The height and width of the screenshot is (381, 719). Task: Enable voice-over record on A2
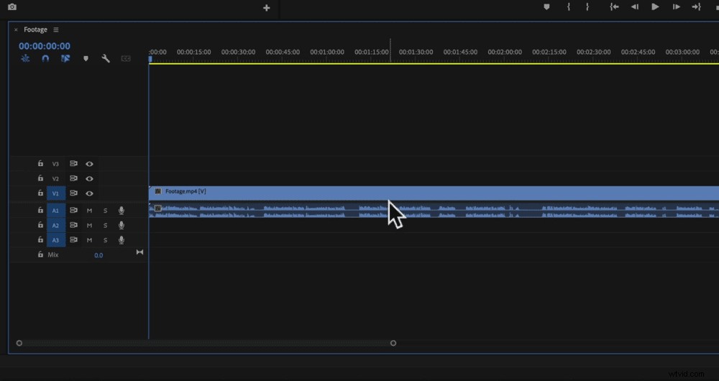122,225
